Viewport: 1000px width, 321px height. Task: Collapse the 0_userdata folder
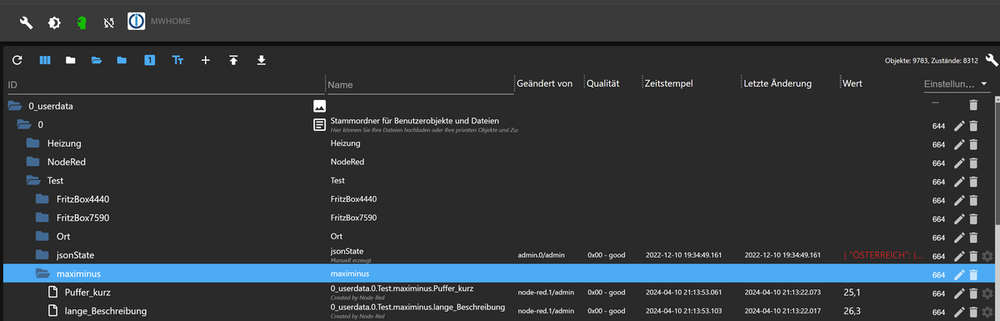[x=15, y=107]
